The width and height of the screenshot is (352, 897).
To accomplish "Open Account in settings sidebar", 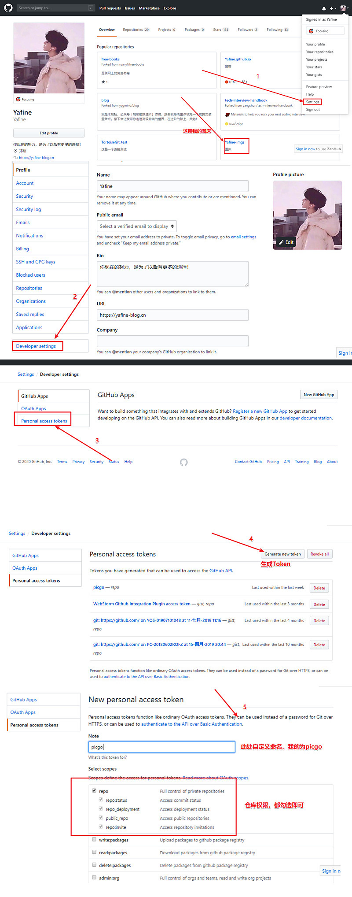I will click(x=25, y=183).
